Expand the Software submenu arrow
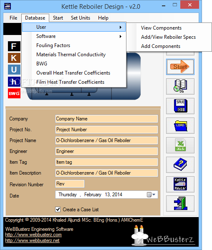Viewport: 212px width, 250px height. (121, 37)
